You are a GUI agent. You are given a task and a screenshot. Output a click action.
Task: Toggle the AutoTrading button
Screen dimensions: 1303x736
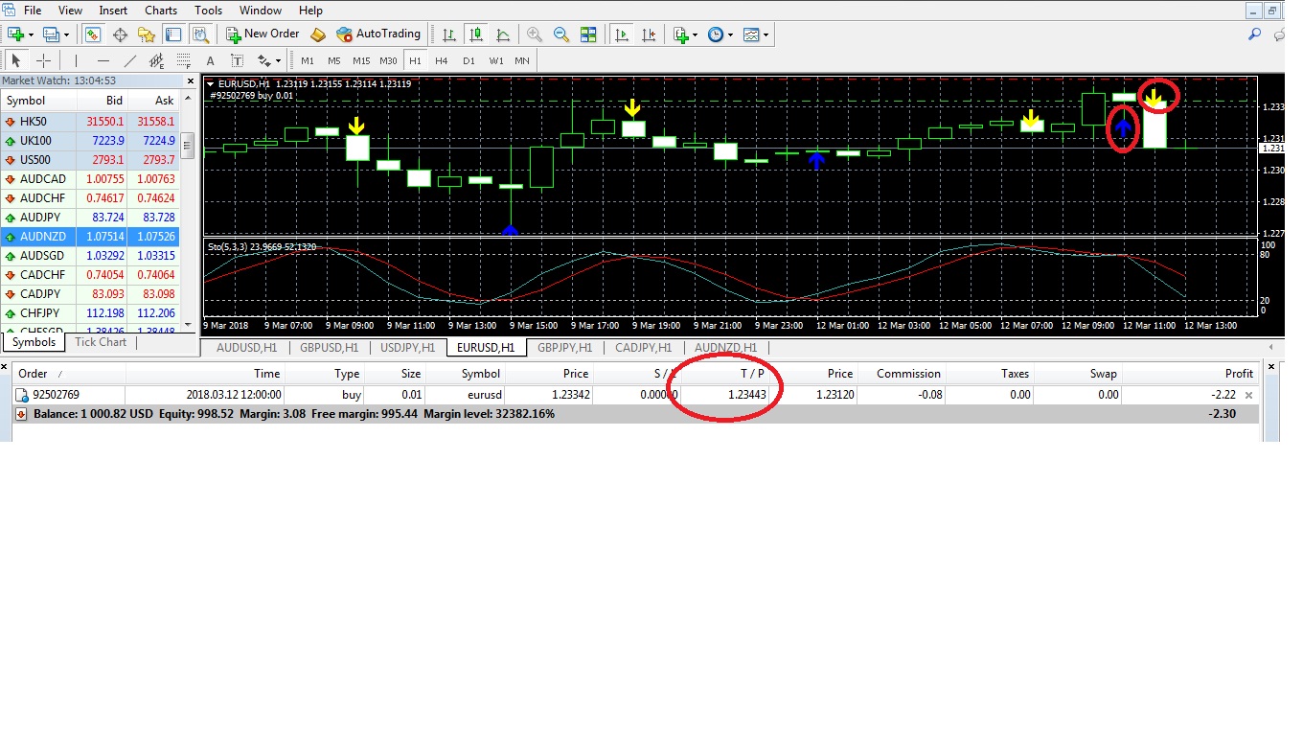[x=378, y=34]
